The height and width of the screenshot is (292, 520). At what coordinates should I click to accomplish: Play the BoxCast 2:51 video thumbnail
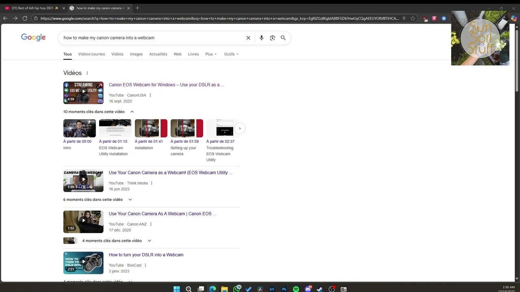coord(83,263)
